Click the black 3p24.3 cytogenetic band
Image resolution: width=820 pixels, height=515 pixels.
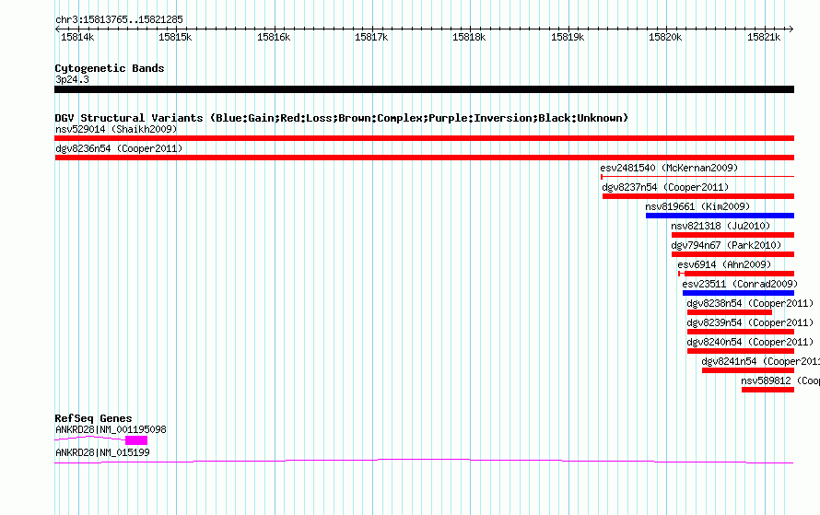coord(424,90)
